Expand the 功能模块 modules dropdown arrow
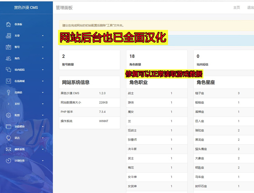The height and width of the screenshot is (193, 254). 43,127
